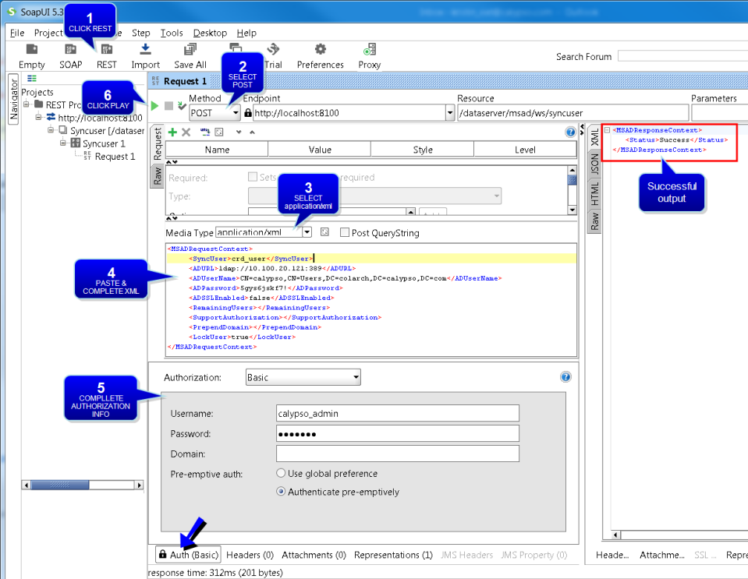748x579 pixels.
Task: Open the Endpoint dropdown arrow
Action: pyautogui.click(x=449, y=113)
